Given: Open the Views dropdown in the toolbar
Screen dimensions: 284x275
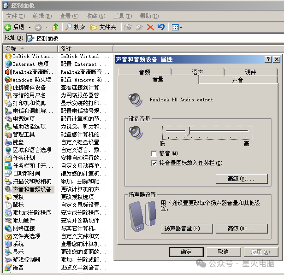Looking at the screenshot, I should tap(177, 27).
